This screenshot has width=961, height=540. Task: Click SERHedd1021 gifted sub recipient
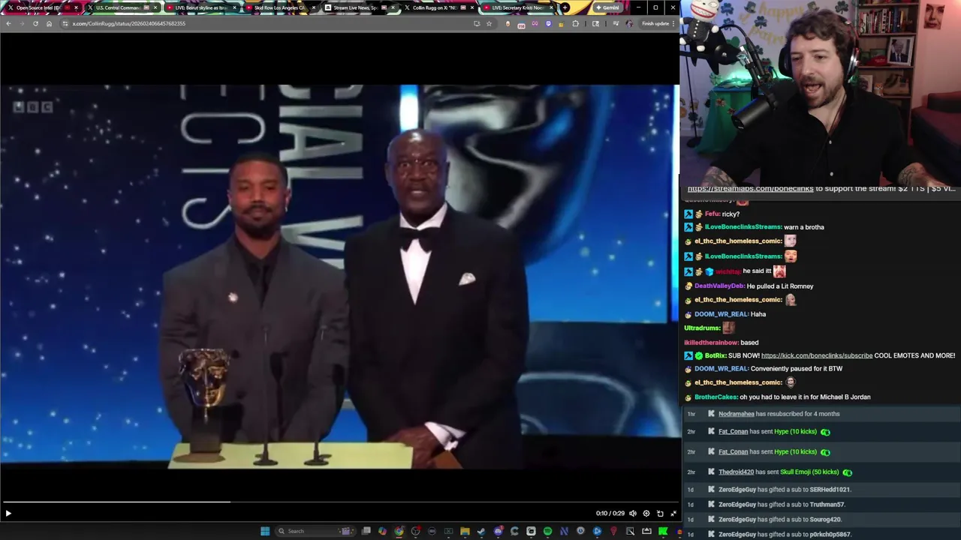pyautogui.click(x=830, y=490)
